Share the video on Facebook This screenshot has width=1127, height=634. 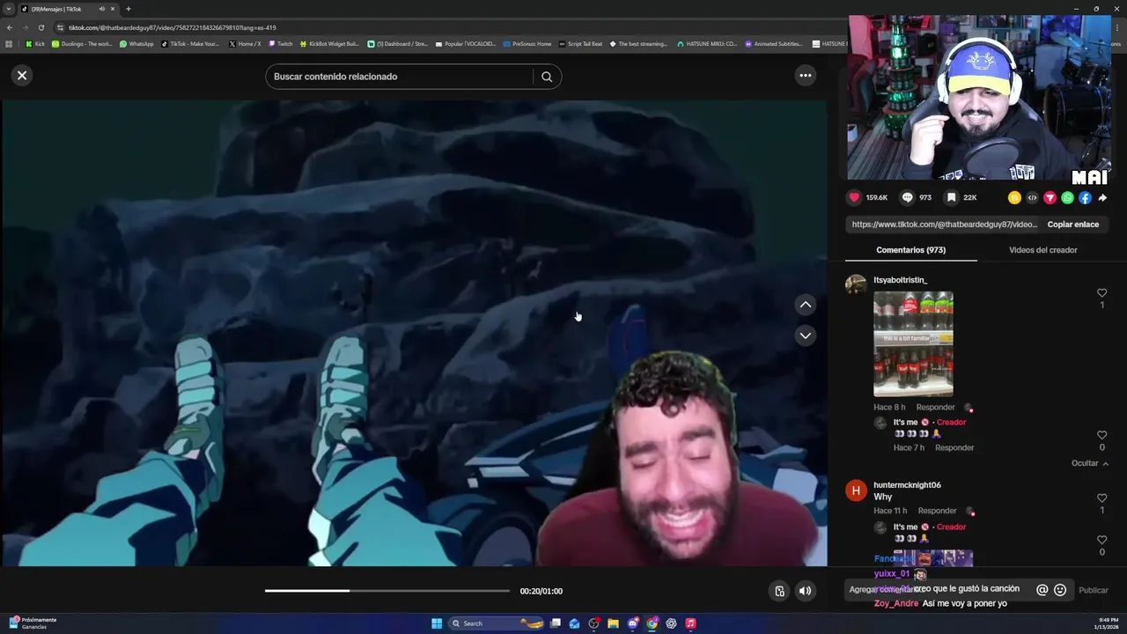(x=1085, y=198)
